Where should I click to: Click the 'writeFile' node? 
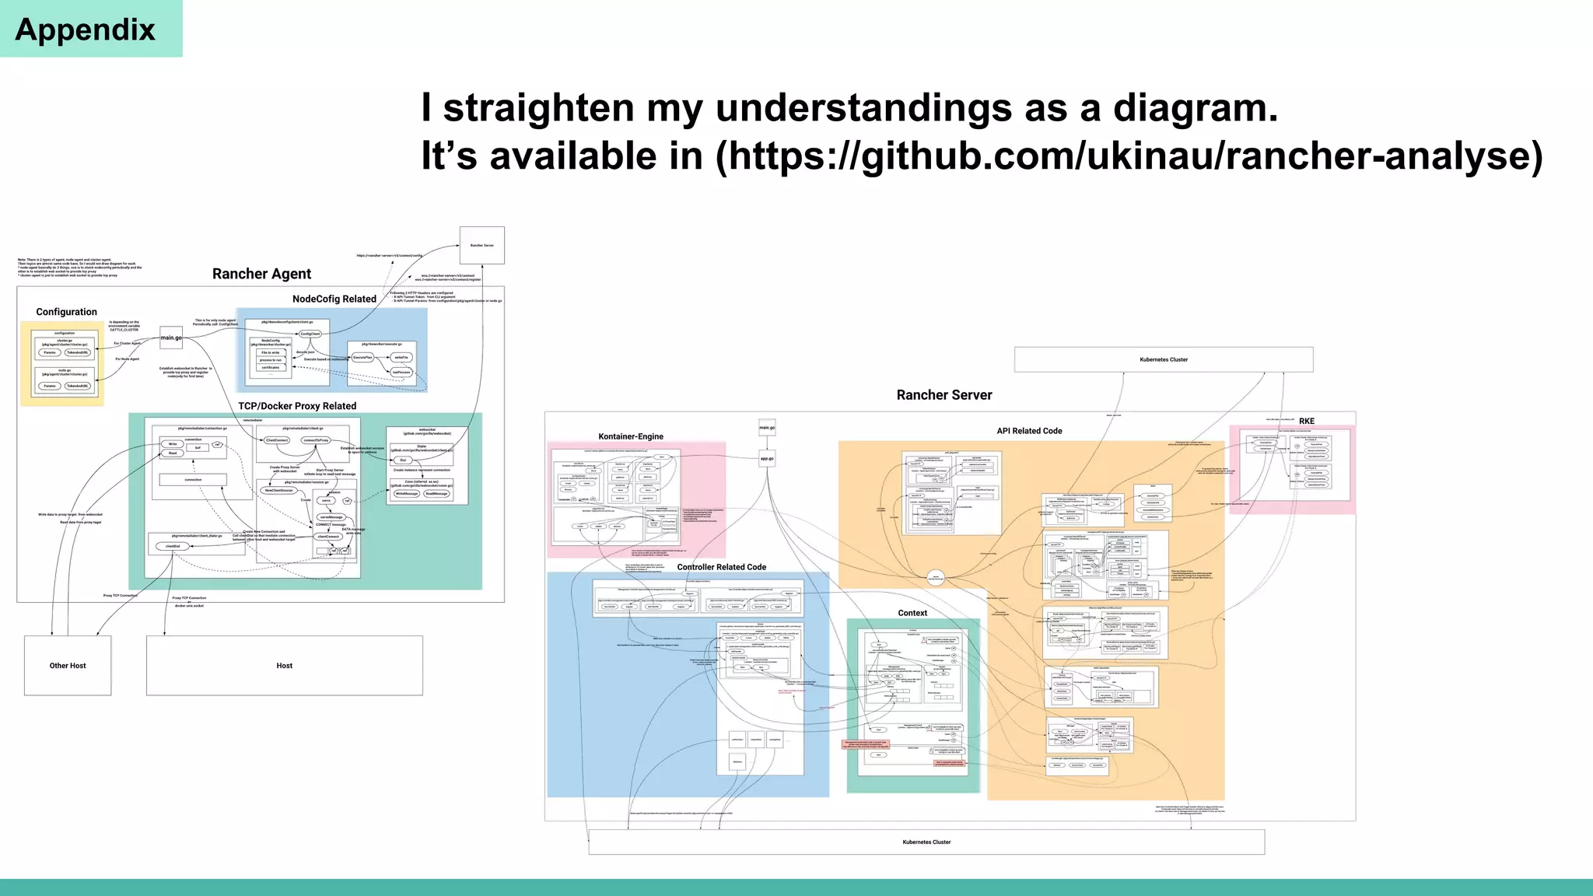(401, 358)
